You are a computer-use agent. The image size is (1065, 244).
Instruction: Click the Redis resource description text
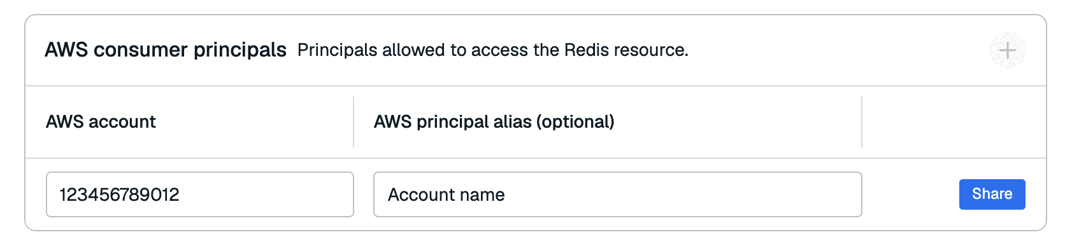coord(493,50)
